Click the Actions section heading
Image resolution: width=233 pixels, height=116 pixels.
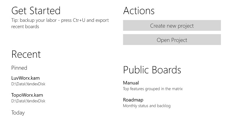(x=139, y=11)
